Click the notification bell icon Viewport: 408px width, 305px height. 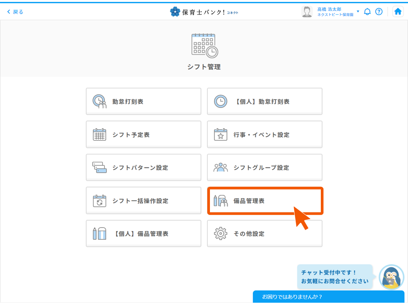[367, 12]
